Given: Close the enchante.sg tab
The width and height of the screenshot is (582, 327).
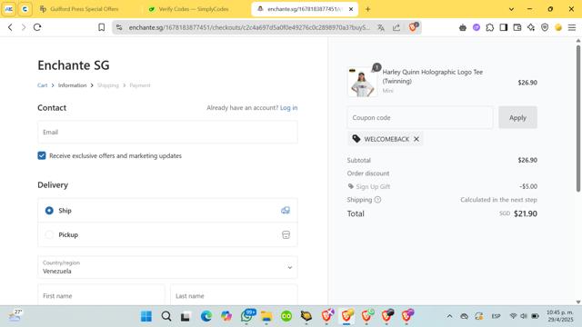Looking at the screenshot, I should [351, 9].
